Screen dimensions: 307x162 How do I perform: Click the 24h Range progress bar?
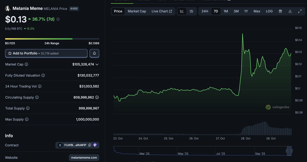[52, 39]
